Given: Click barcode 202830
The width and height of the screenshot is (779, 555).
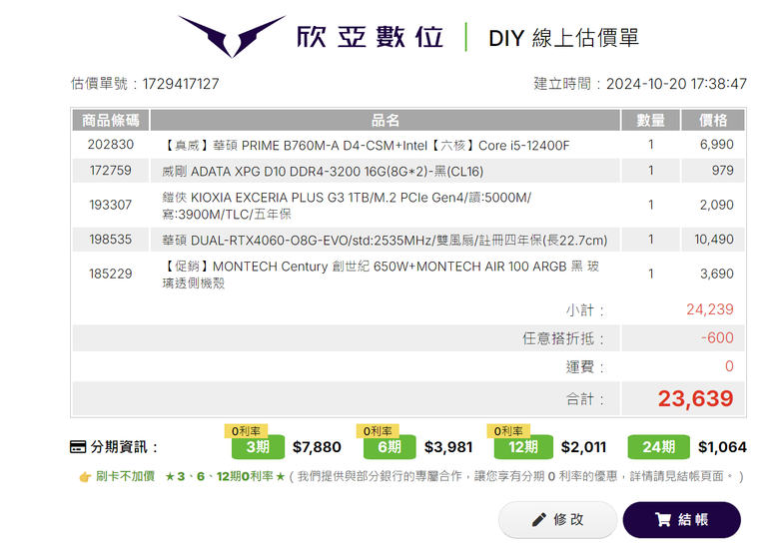Looking at the screenshot, I should (110, 145).
